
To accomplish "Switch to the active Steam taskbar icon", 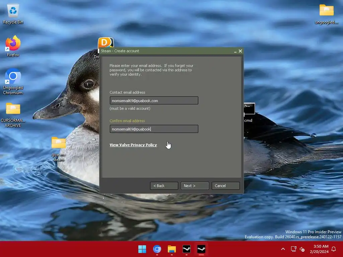I will 201,249.
